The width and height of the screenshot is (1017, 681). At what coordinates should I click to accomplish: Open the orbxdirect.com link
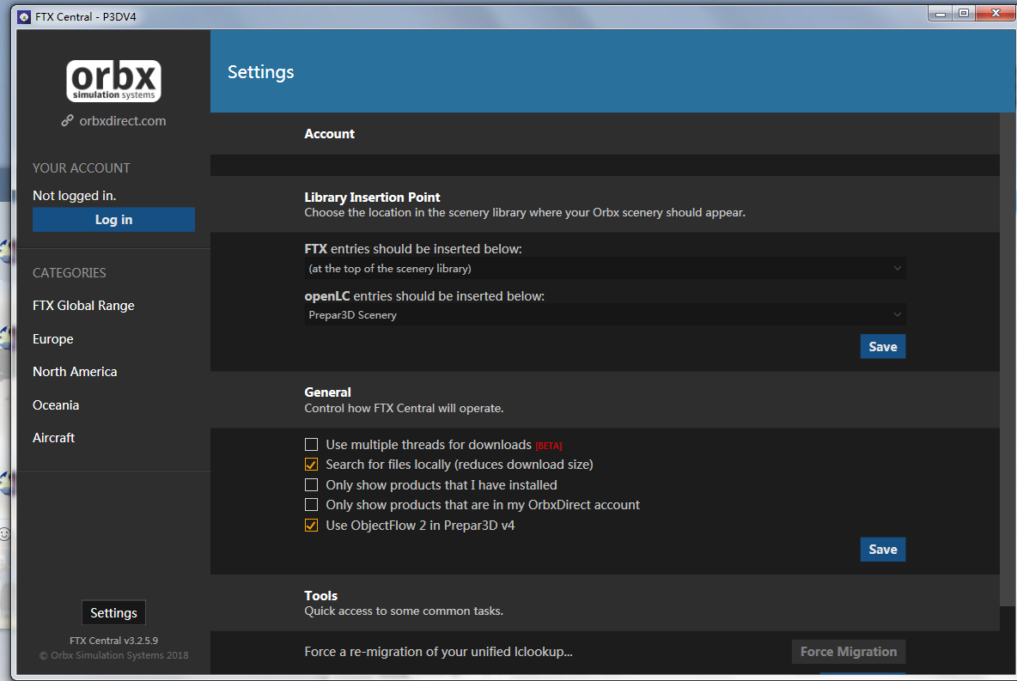tap(123, 120)
